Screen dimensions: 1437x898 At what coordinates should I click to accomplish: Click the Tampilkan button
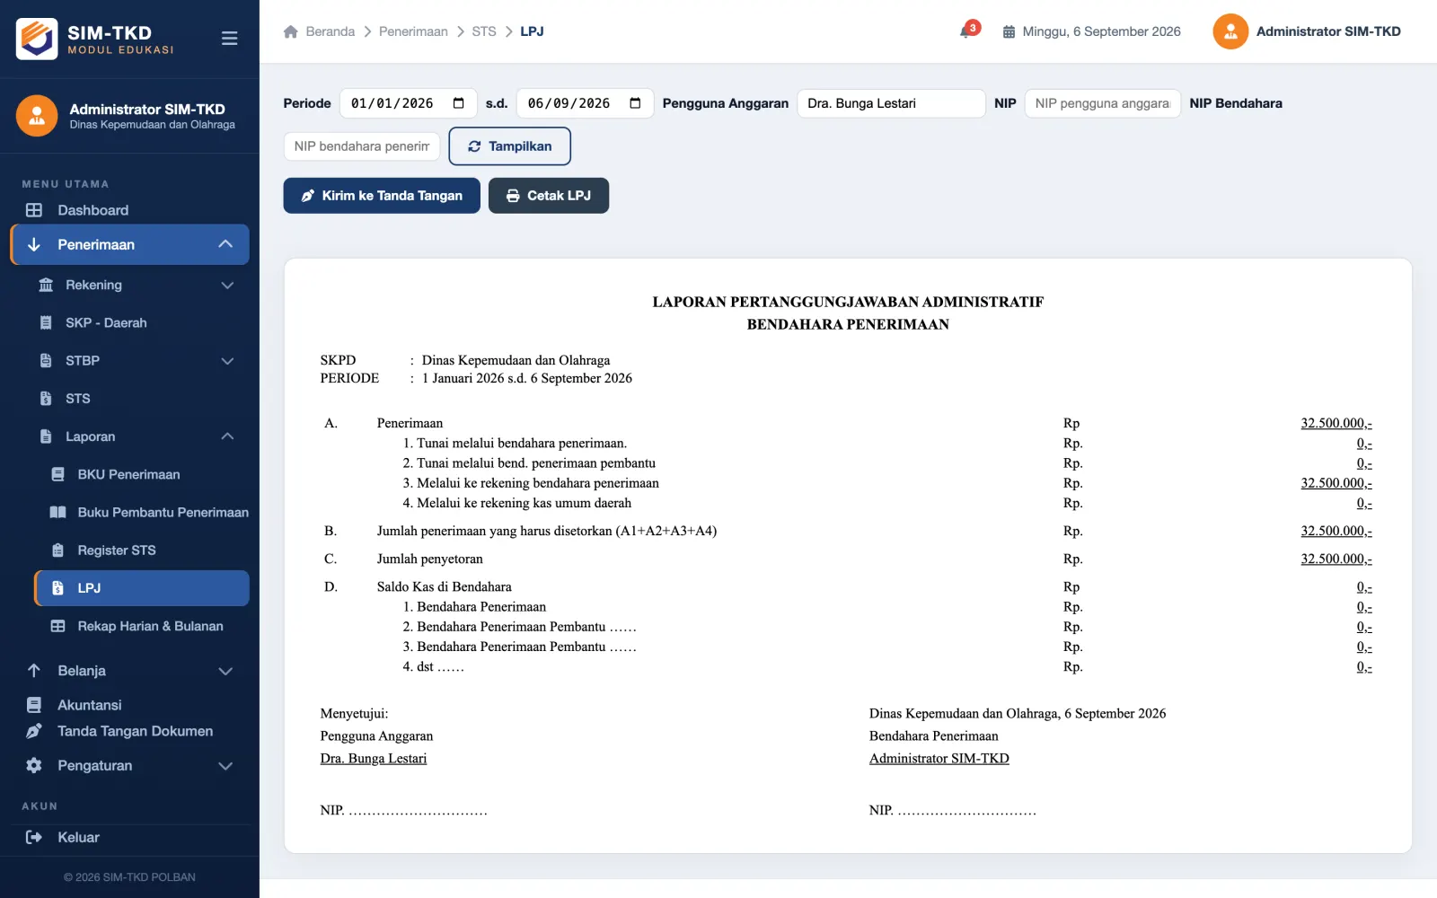pos(509,146)
